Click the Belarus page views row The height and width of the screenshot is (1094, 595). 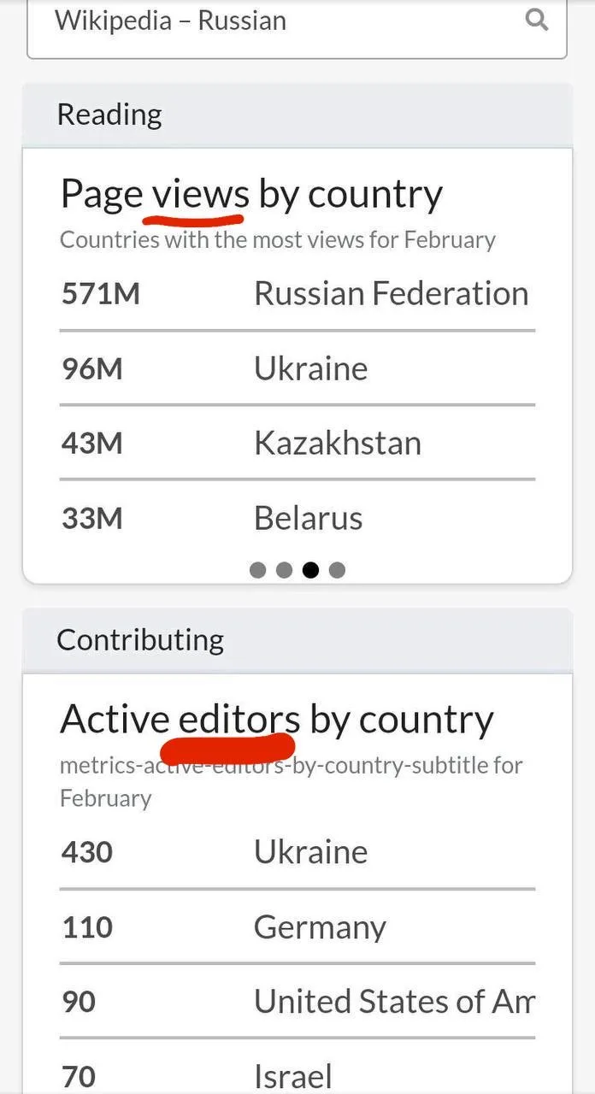[297, 519]
